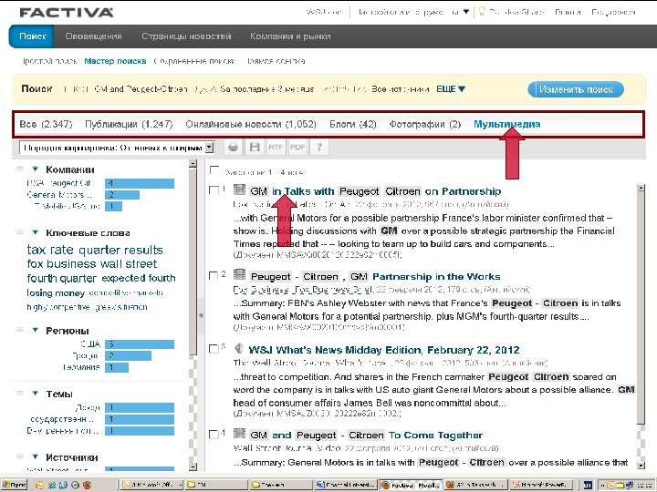
Task: Click the drag handle icon of the Компании panel
Action: pos(20,169)
